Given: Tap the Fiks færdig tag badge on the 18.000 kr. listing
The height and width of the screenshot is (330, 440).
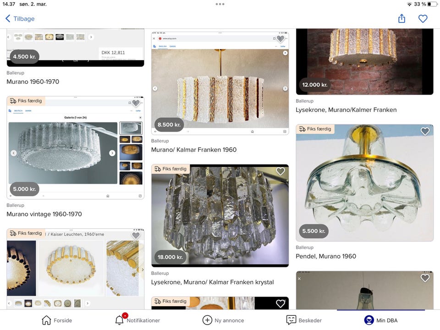Looking at the screenshot, I should point(170,169).
